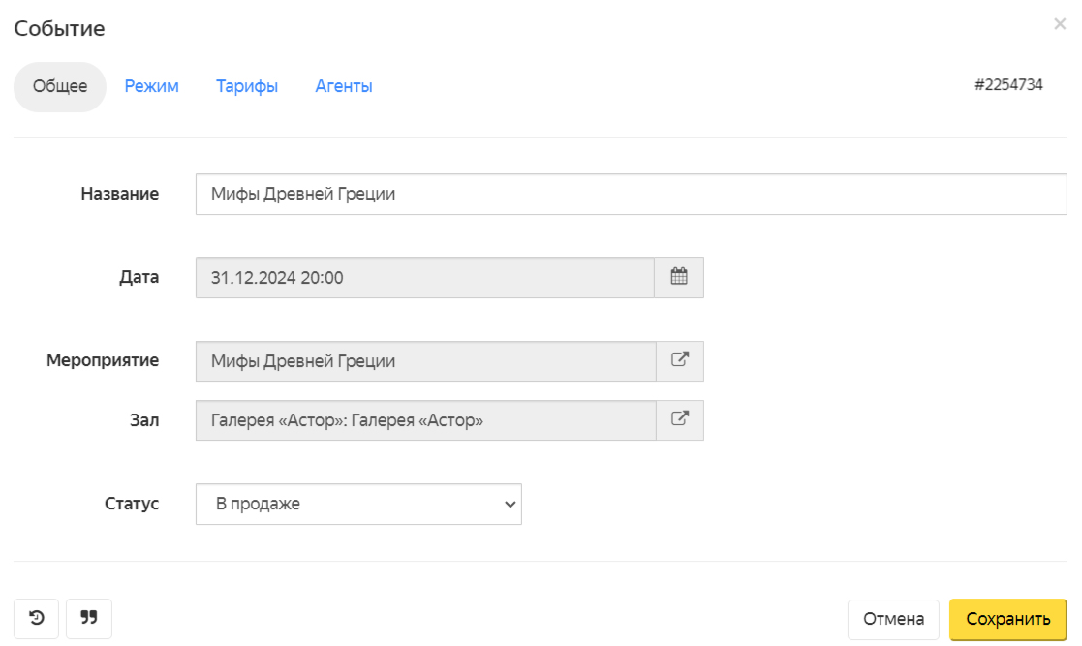Open the calendar date picker icon

(679, 277)
